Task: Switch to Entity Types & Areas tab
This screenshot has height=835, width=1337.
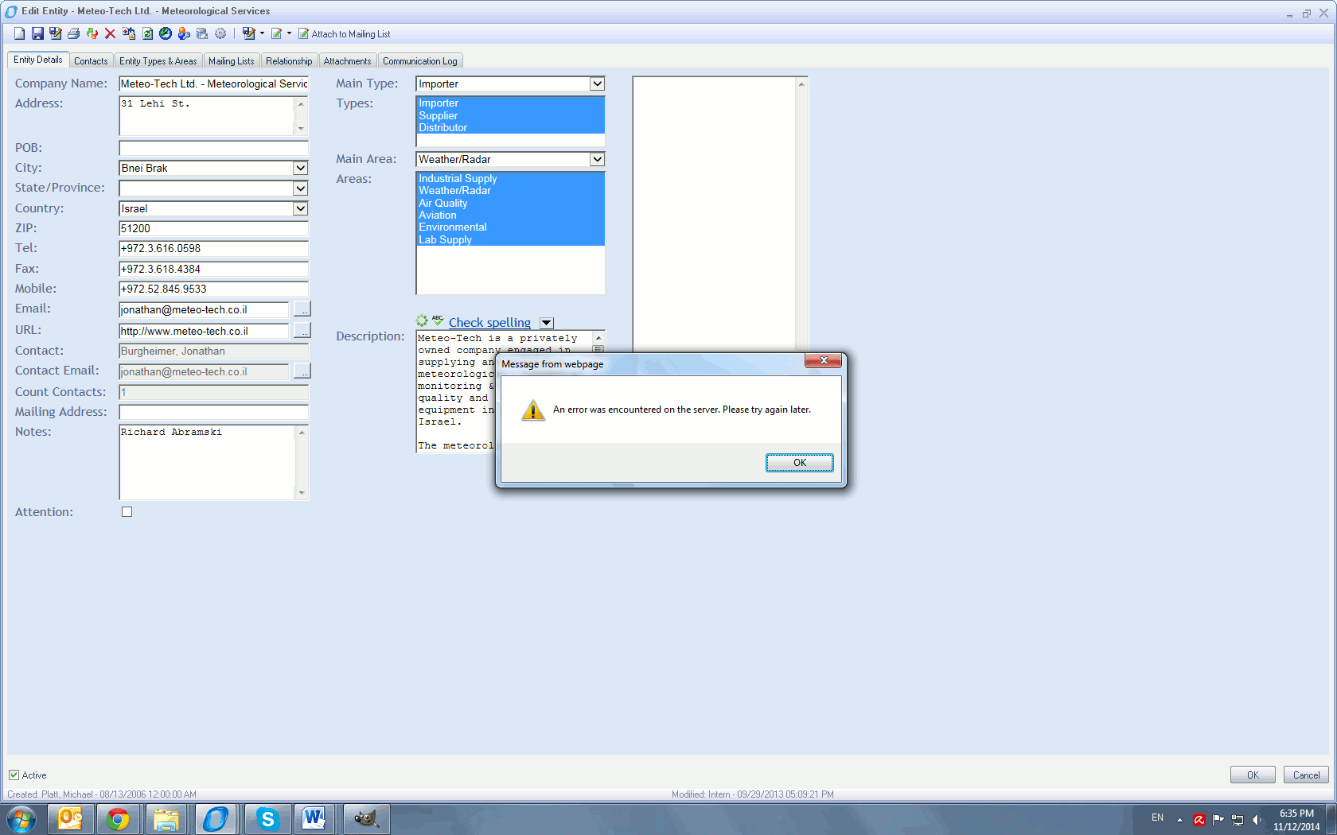Action: point(158,61)
